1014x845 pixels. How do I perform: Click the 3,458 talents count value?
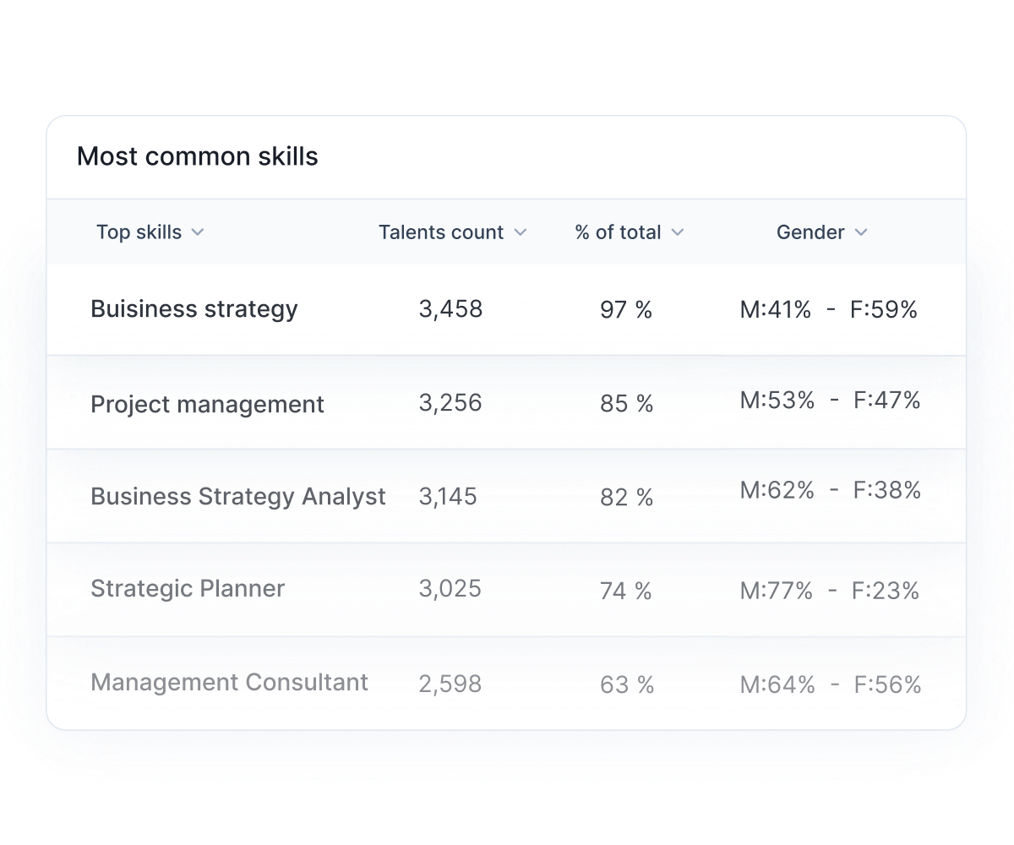[x=450, y=309]
